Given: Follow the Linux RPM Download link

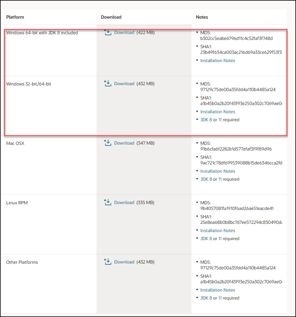Looking at the screenshot, I should [124, 203].
